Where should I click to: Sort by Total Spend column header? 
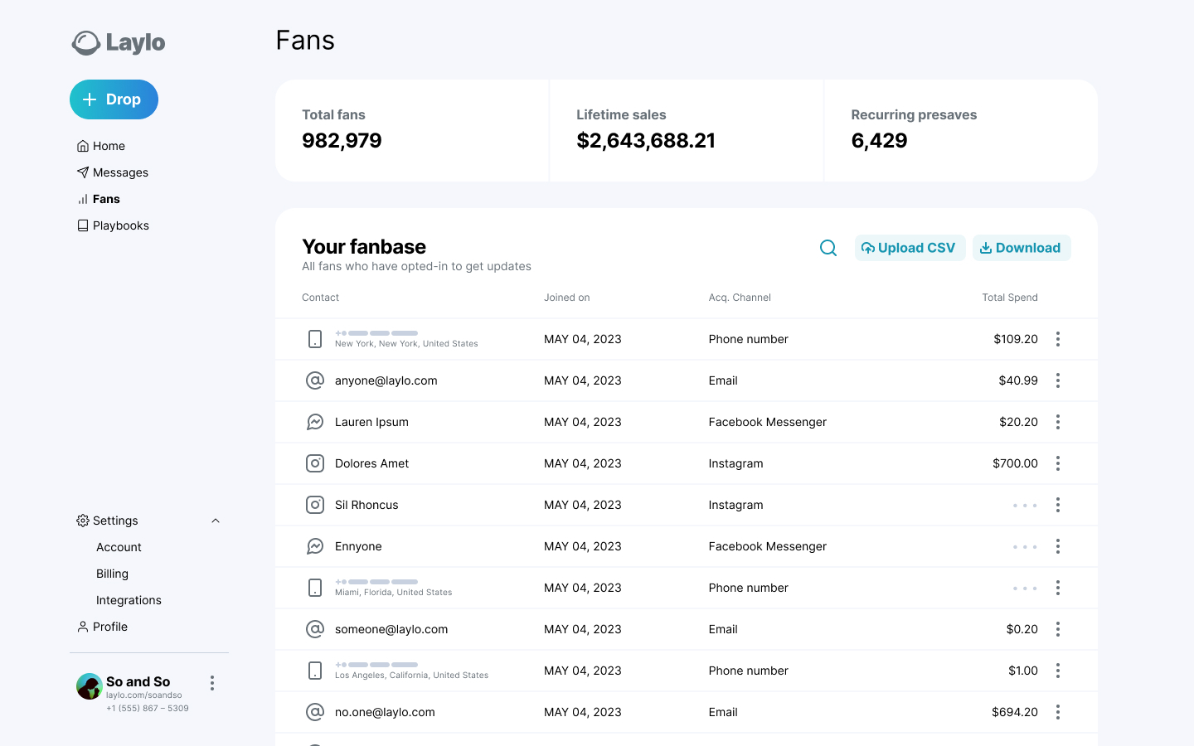pyautogui.click(x=1009, y=298)
